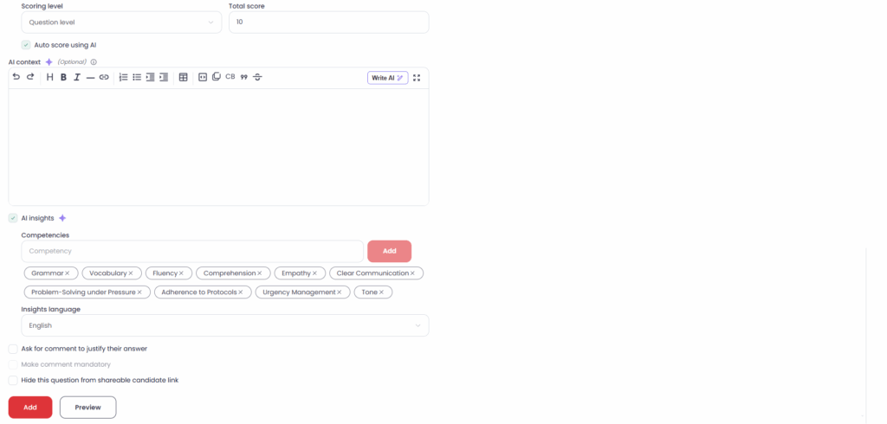The height and width of the screenshot is (424, 887).
Task: Open the Scoring level dropdown
Action: 121,22
